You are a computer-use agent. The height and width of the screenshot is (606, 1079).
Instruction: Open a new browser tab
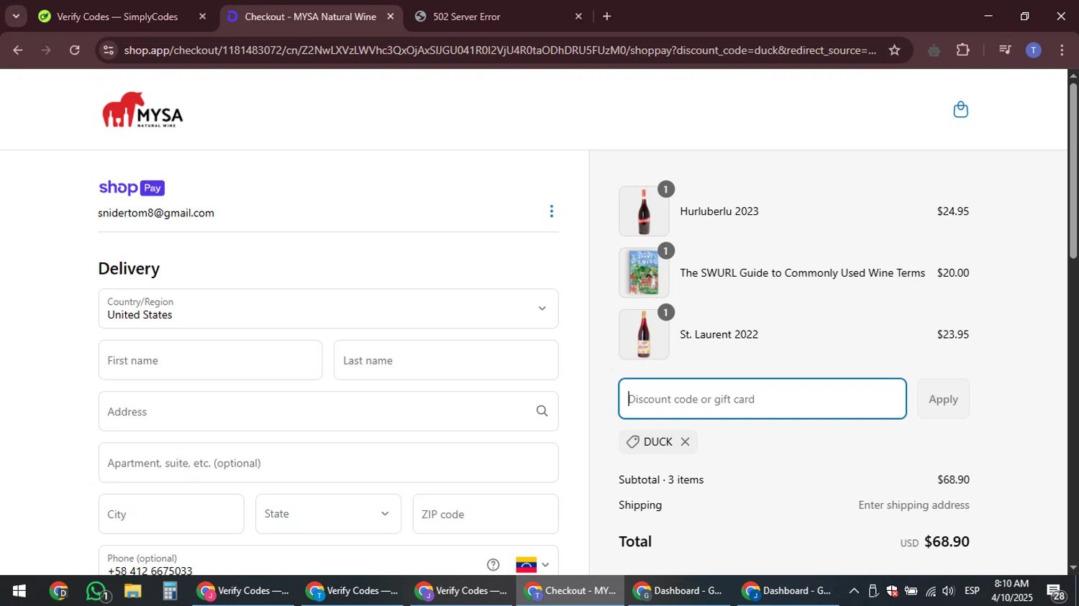pos(607,17)
